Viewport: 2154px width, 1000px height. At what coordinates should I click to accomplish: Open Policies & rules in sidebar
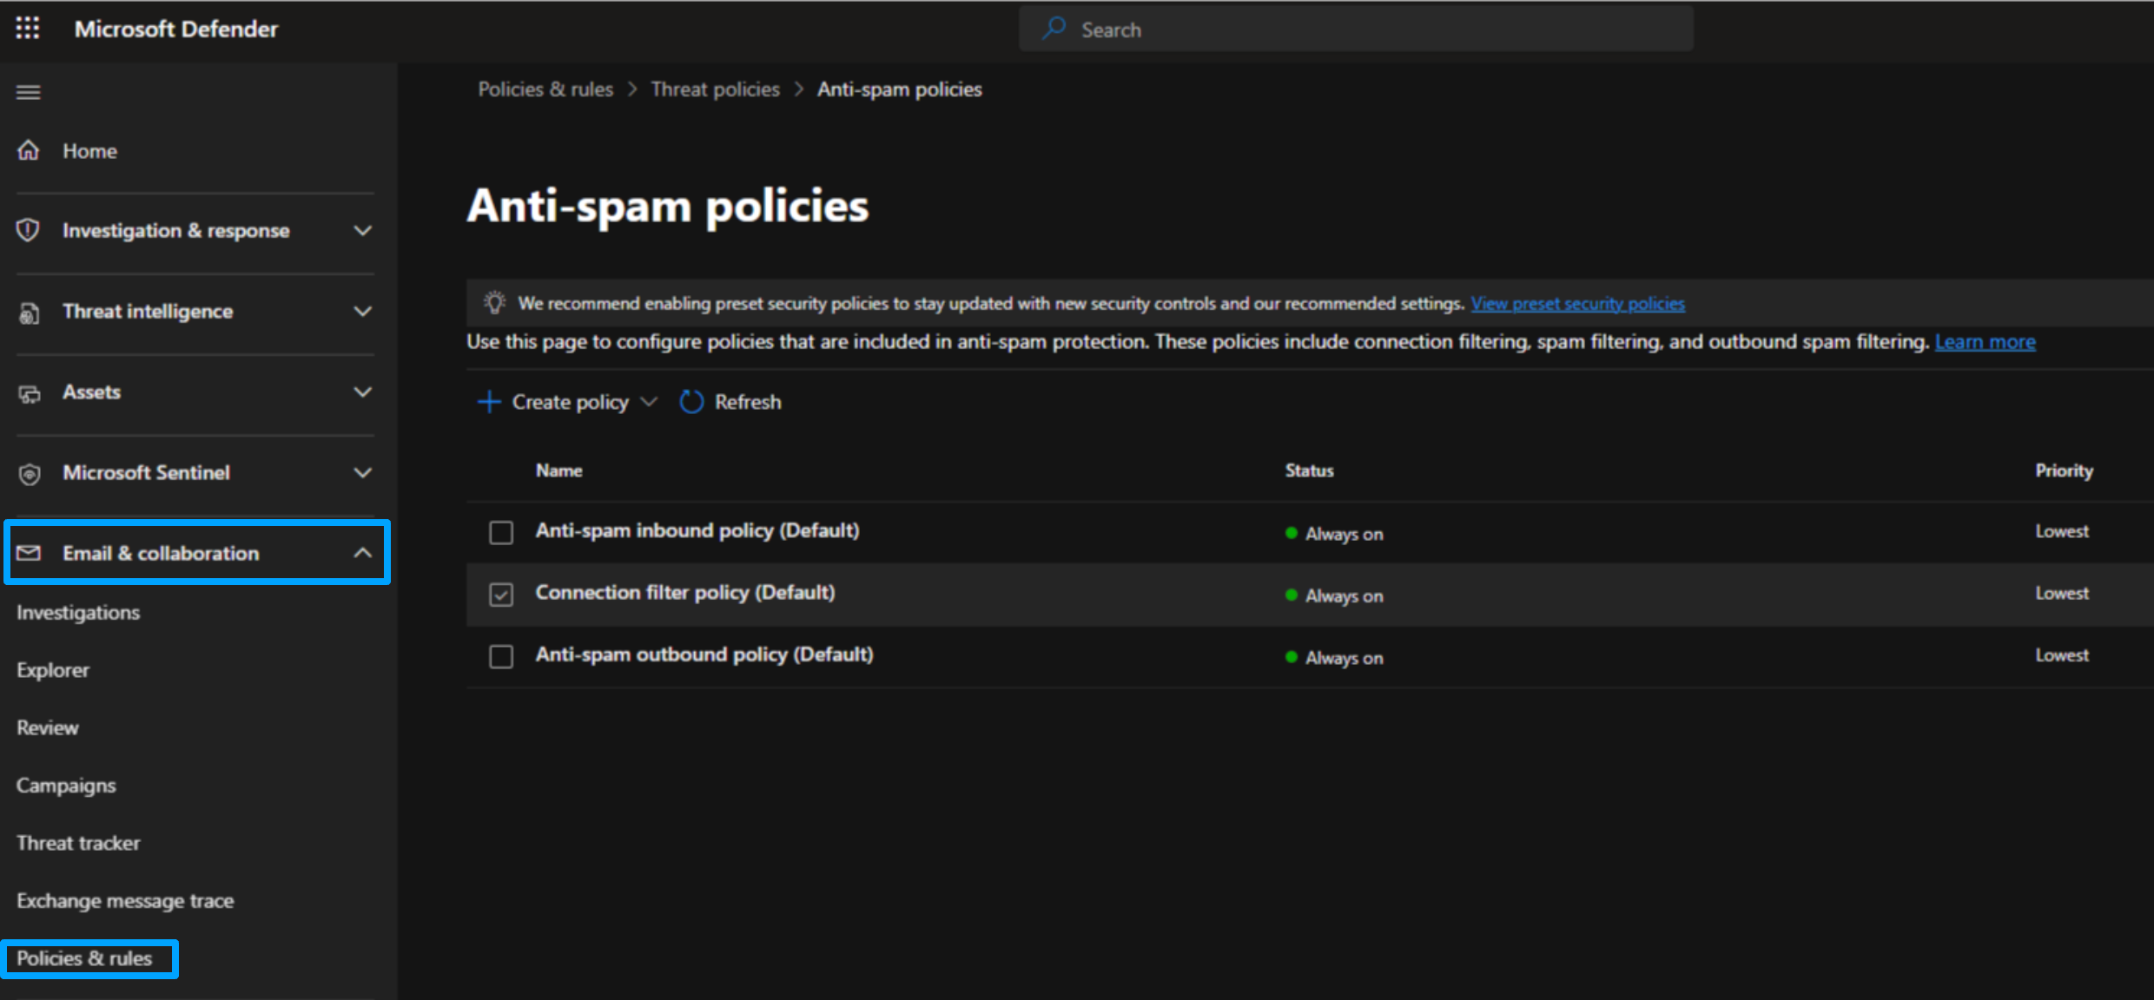[84, 958]
